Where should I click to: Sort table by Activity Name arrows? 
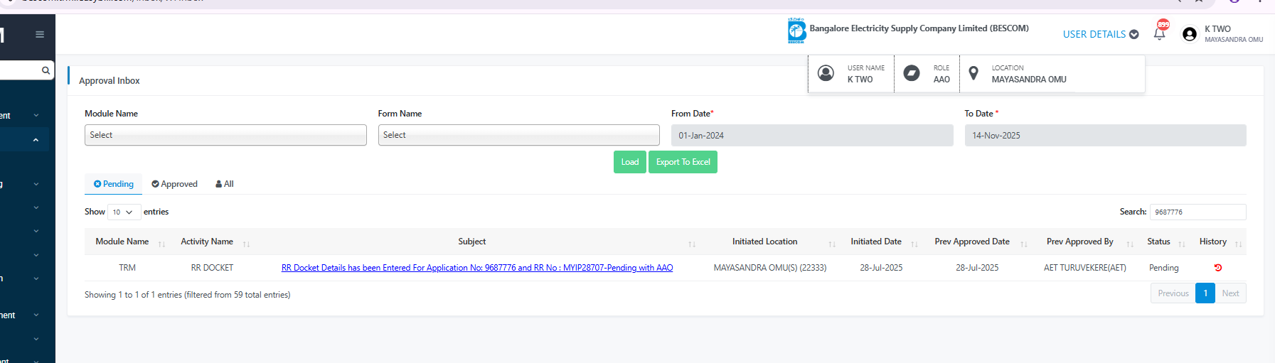point(246,244)
